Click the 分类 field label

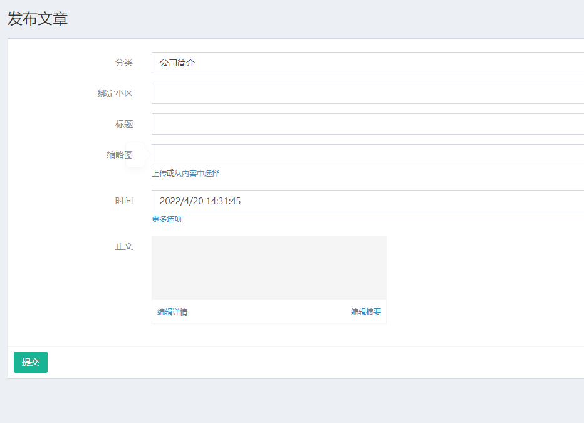[124, 63]
